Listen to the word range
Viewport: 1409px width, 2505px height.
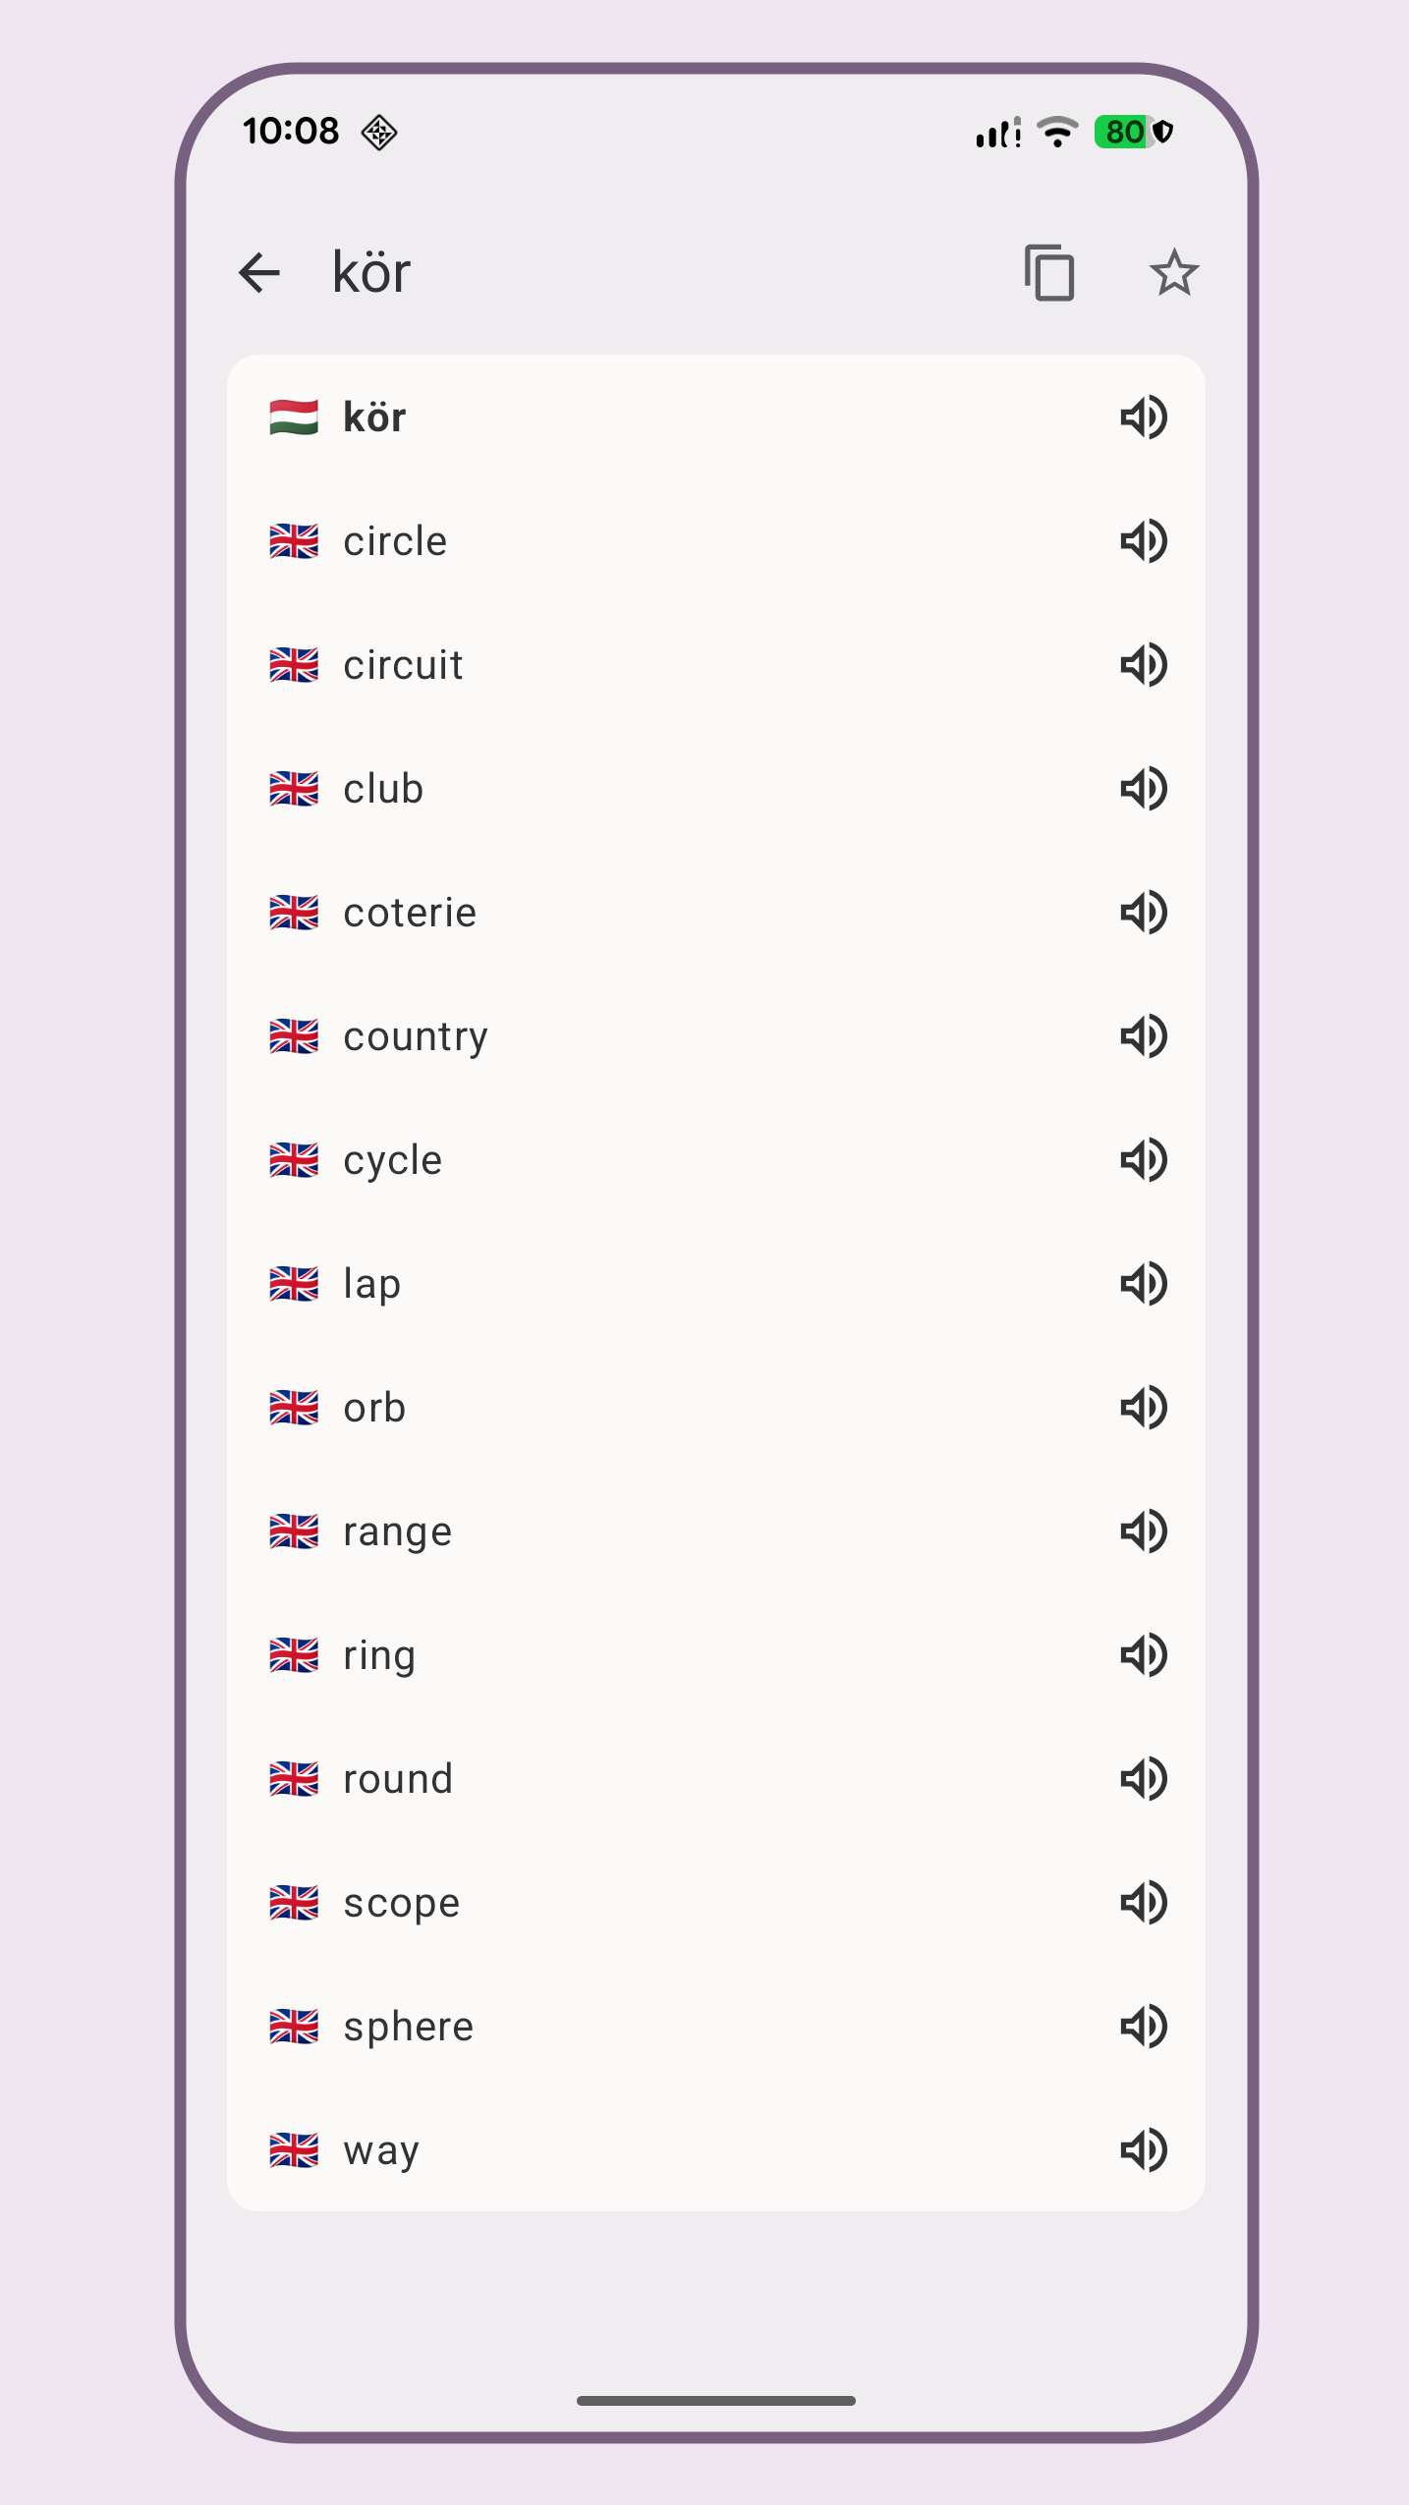pos(1143,1531)
